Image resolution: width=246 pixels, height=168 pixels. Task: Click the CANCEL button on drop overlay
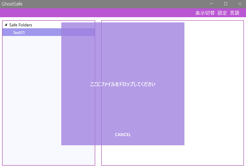click(123, 135)
